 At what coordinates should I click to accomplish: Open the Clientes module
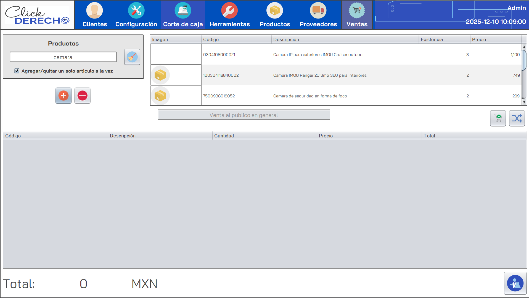click(95, 15)
